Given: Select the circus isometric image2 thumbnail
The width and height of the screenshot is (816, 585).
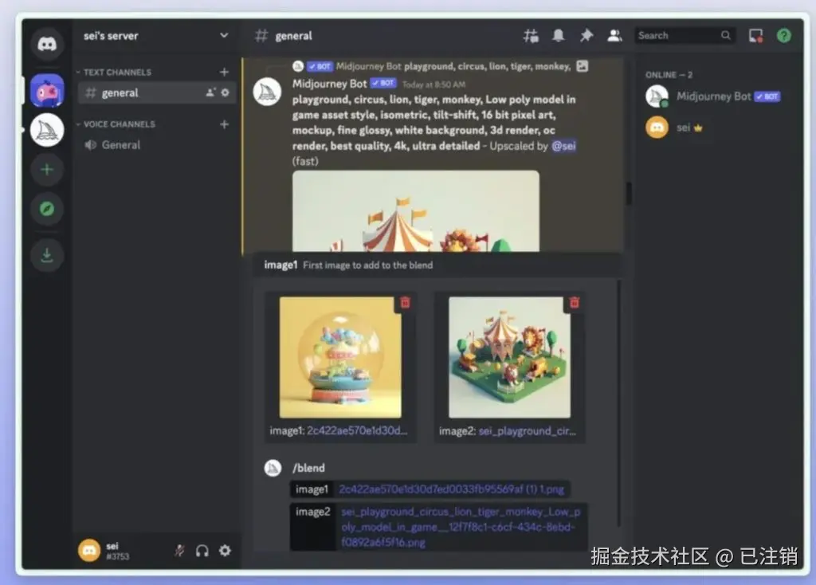Looking at the screenshot, I should (509, 358).
